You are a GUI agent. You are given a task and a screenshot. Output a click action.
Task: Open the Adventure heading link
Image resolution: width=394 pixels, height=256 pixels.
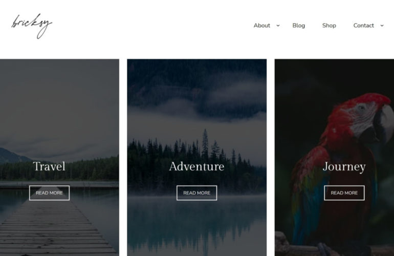pos(197,166)
